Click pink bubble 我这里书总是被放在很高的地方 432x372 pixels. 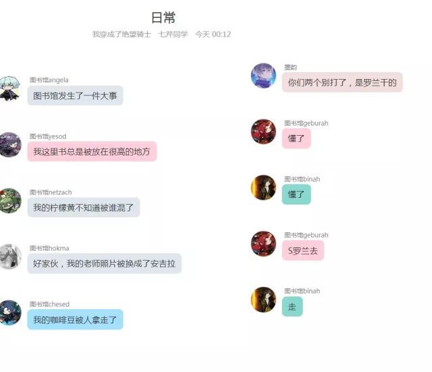click(x=92, y=151)
